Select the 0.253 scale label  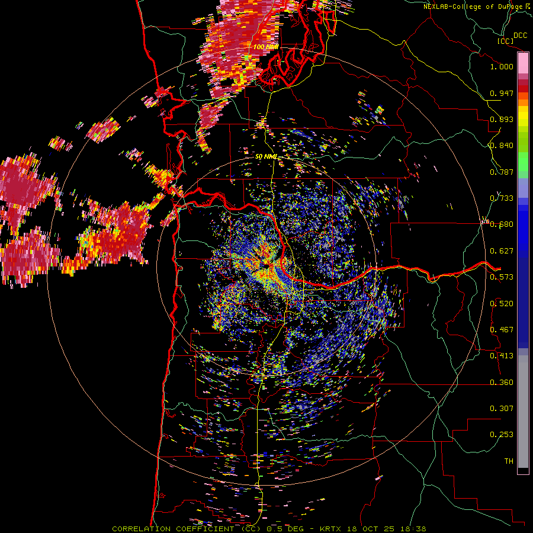(502, 435)
